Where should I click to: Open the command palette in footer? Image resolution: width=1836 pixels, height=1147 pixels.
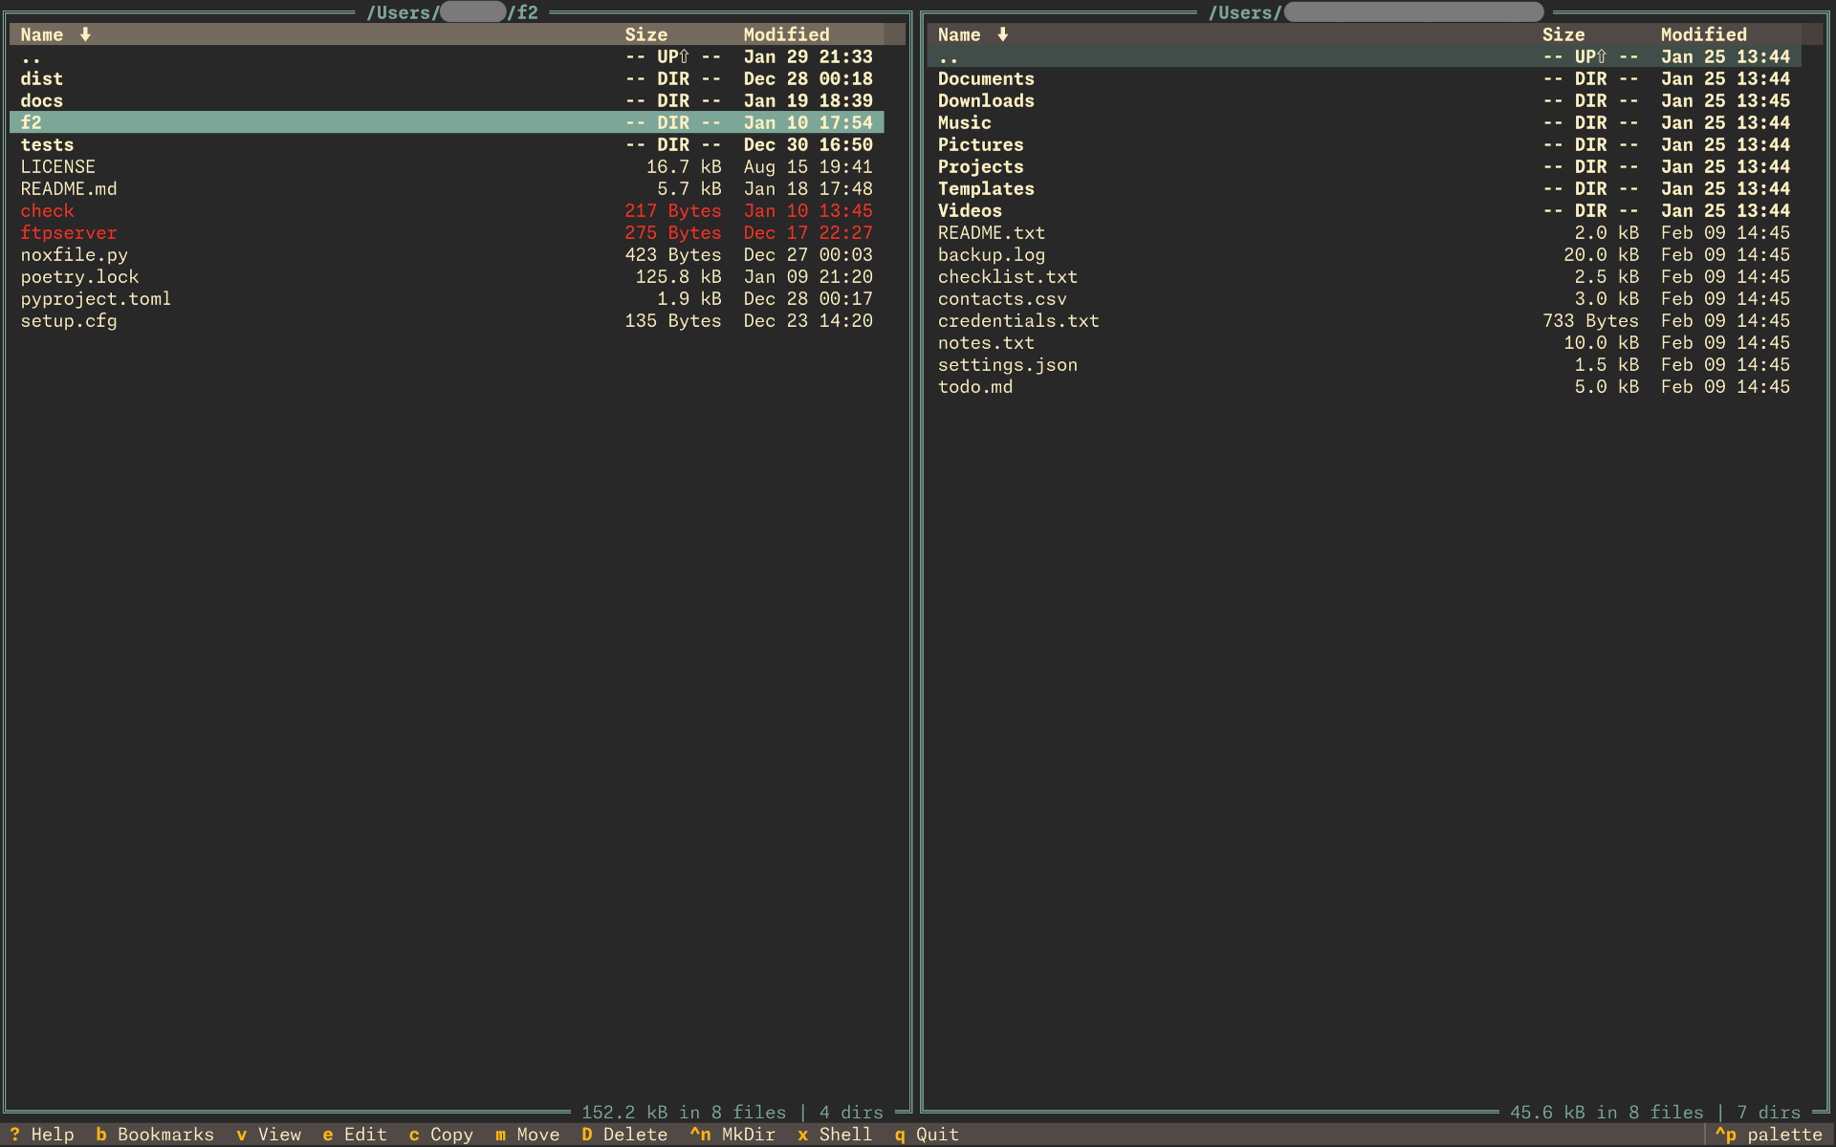(x=1769, y=1135)
